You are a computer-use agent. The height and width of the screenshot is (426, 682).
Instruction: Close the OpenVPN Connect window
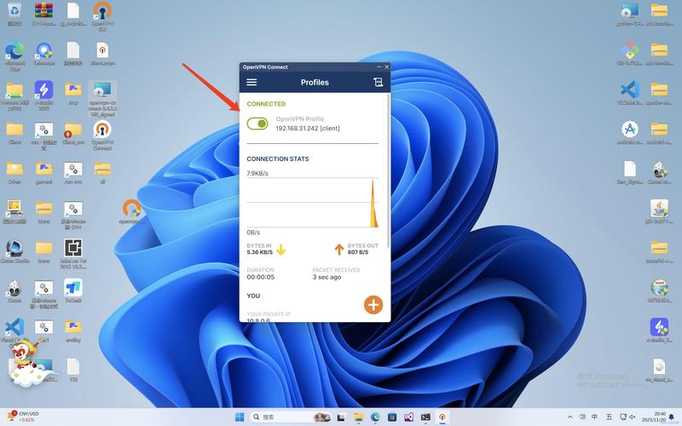click(x=387, y=67)
